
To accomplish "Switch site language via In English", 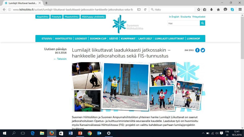I will click(x=174, y=17).
